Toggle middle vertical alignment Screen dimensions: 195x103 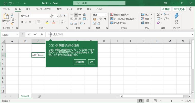(x=76, y=15)
